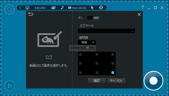169x96 pixels.
Task: Select top-left logo position square
Action: pyautogui.click(x=80, y=54)
